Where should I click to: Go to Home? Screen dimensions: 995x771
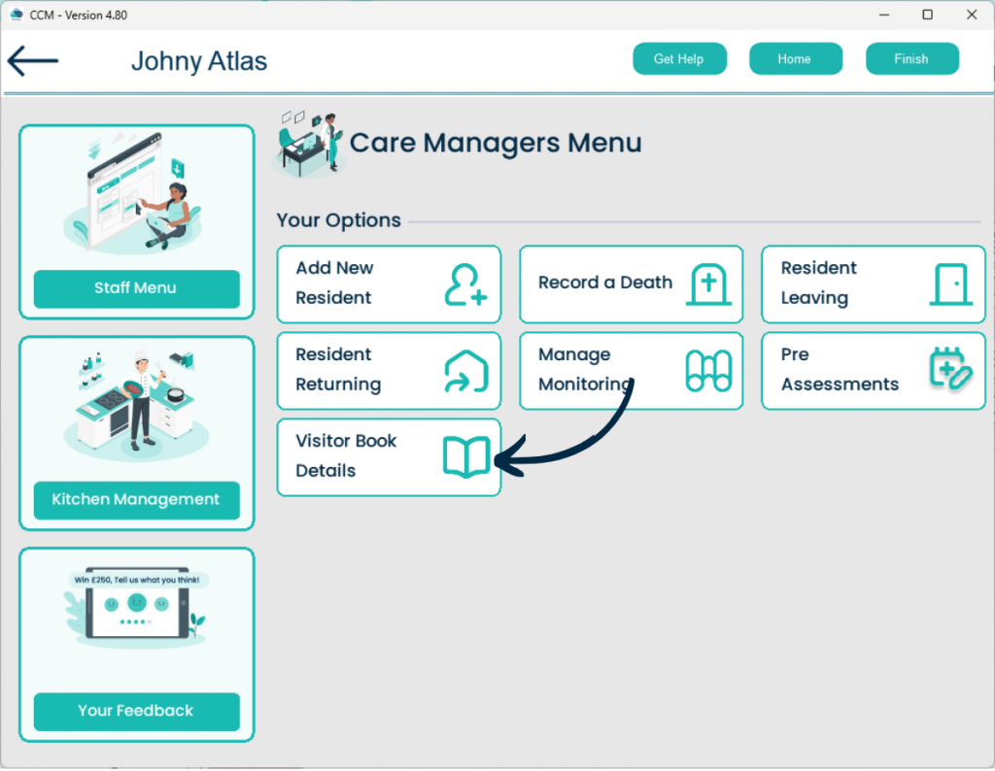pyautogui.click(x=795, y=59)
